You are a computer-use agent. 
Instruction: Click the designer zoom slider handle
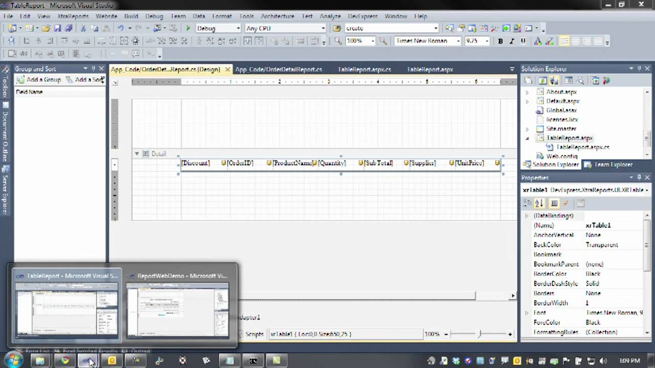479,334
